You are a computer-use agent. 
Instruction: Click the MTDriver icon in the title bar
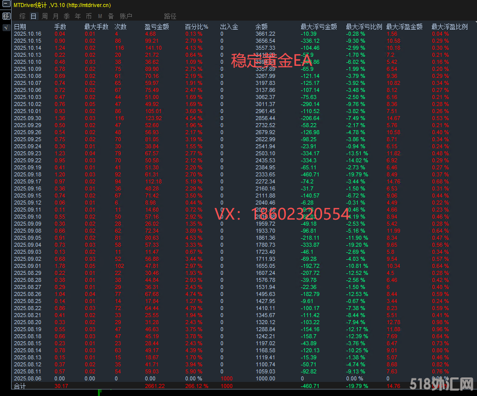[6, 5]
